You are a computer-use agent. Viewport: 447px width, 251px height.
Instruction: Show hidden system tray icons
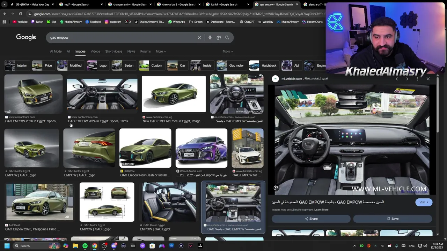[x=354, y=246]
